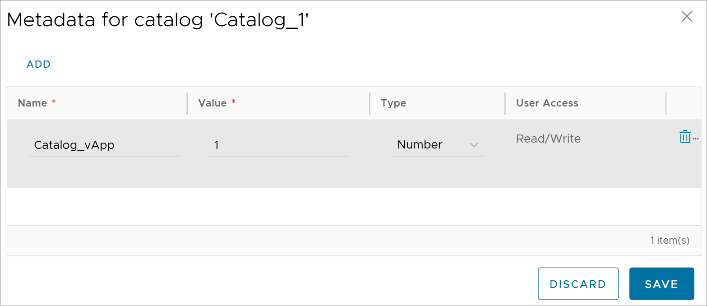
Task: Delete the Catalog_vApp metadata row
Action: point(684,137)
